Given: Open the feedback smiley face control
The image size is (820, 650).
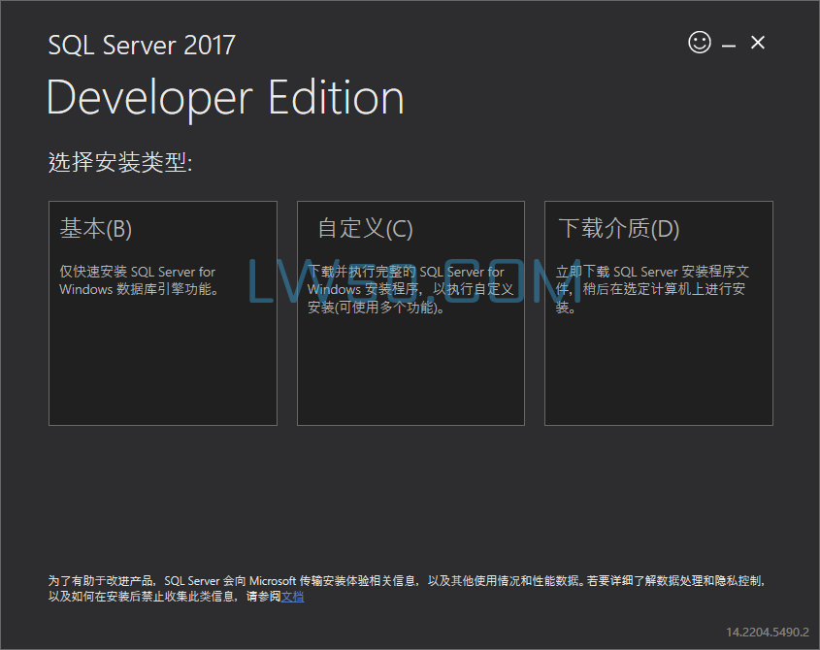Looking at the screenshot, I should 699,43.
